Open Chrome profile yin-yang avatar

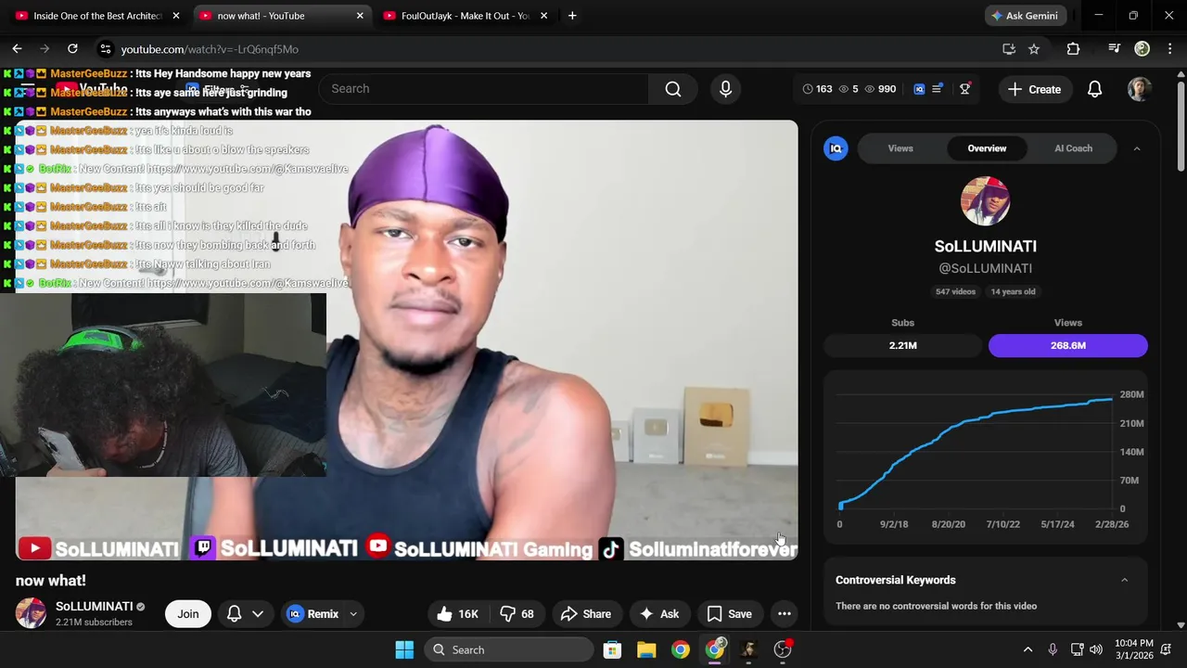click(x=1142, y=49)
